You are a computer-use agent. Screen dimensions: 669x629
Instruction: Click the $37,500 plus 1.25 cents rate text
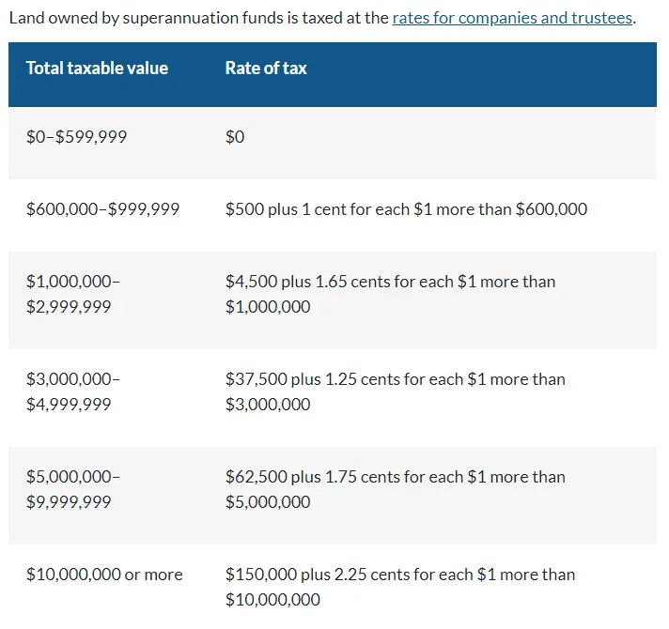395,391
